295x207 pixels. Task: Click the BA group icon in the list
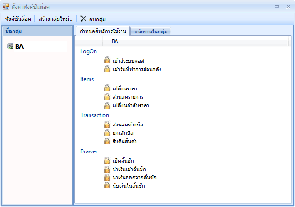tap(10, 46)
